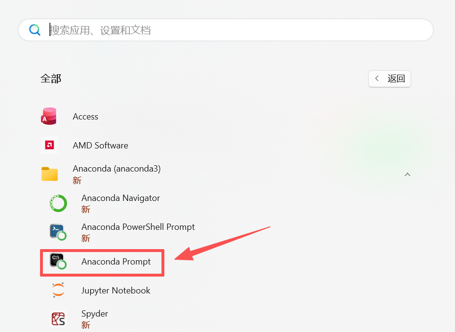Click the Anaconda Navigator label

click(120, 198)
